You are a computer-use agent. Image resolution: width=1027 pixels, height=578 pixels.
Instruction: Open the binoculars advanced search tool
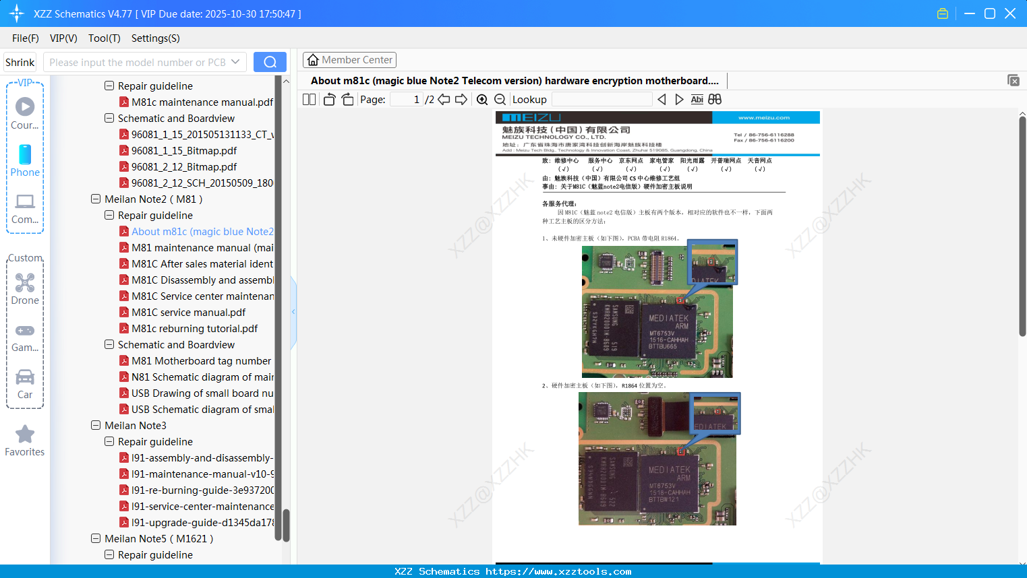(715, 99)
